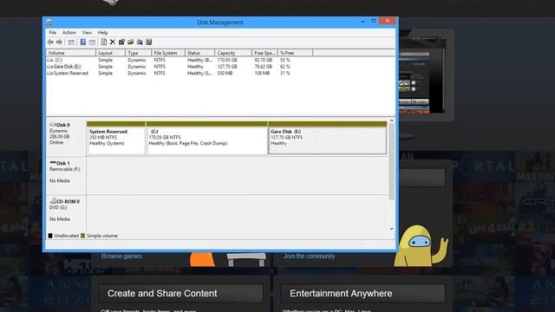
Task: Click Entertainment Anywhere heading in Steam
Action: click(341, 293)
